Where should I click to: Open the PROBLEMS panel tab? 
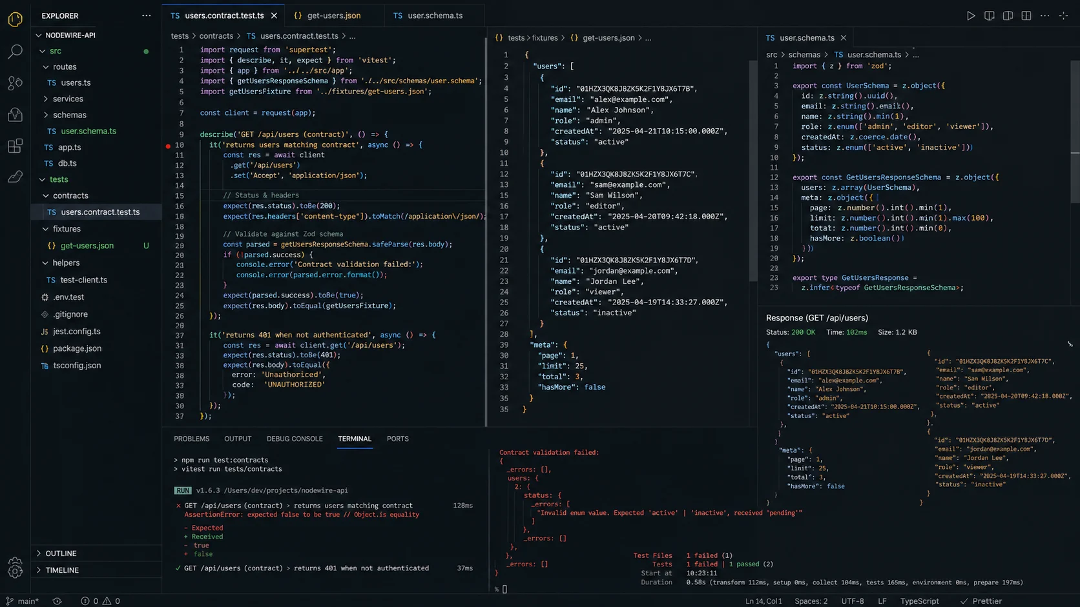coord(191,439)
